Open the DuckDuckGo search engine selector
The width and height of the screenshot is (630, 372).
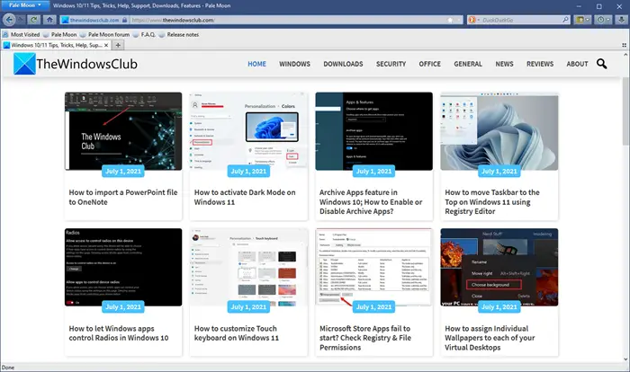click(x=474, y=20)
